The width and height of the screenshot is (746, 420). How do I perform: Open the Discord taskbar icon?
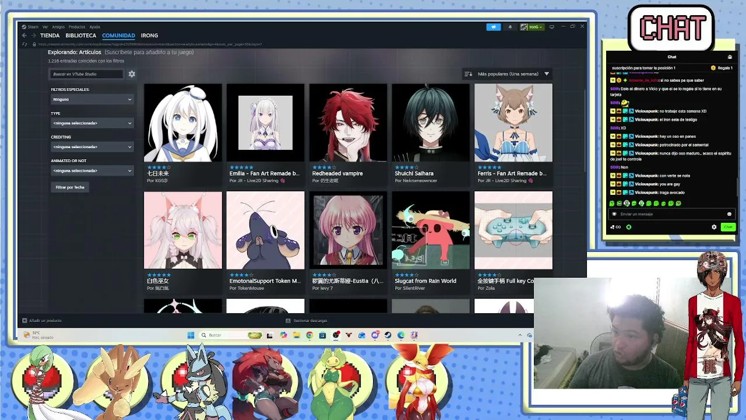pyautogui.click(x=375, y=335)
